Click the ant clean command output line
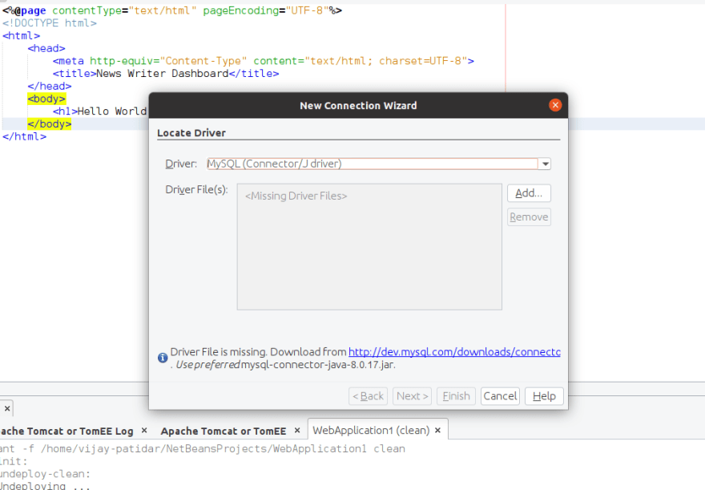The width and height of the screenshot is (705, 490). 203,448
